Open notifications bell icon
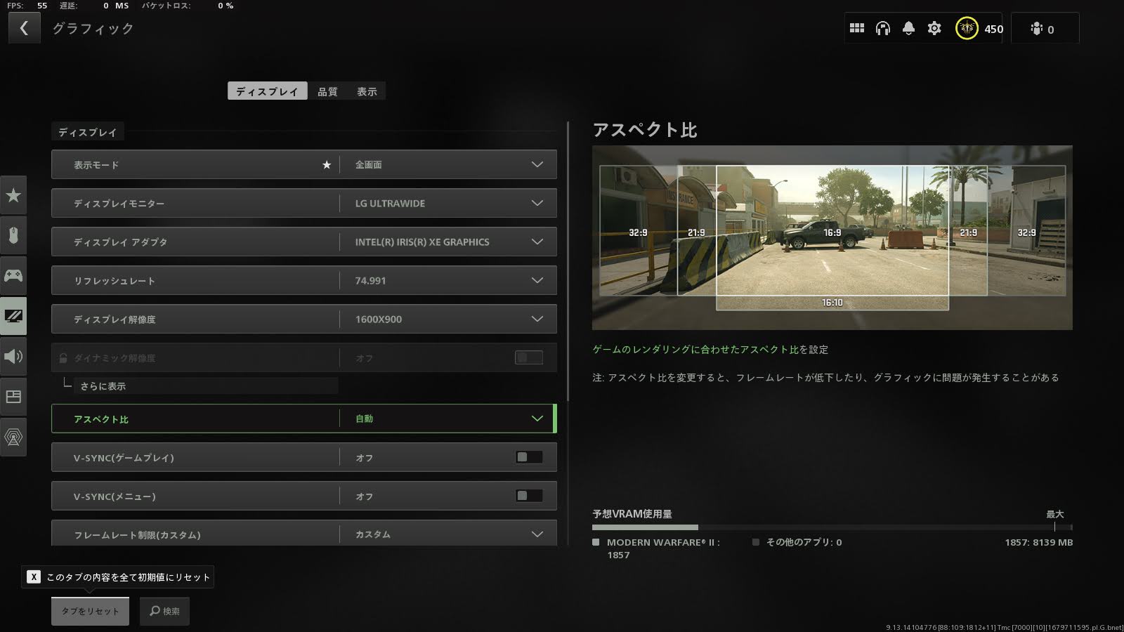Screen dimensions: 1124x632 pos(908,28)
